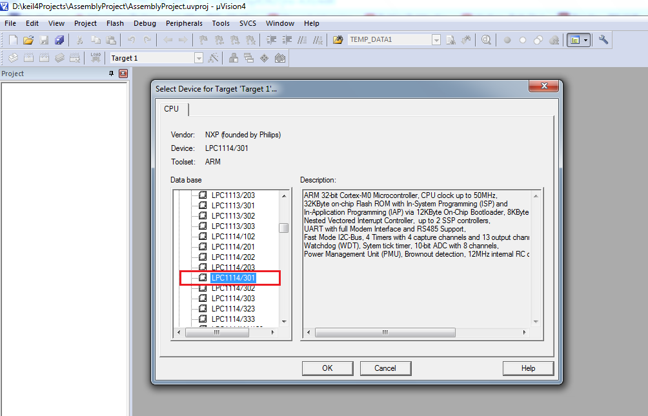Select LPC1113/302 device

click(x=233, y=215)
